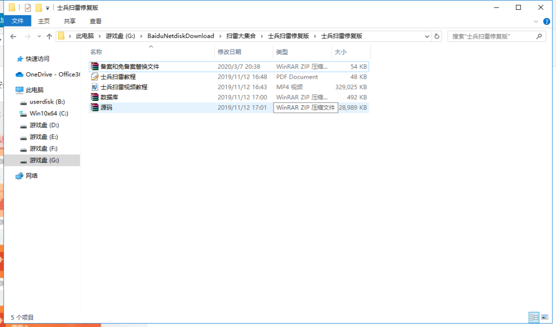
Task: Click 此电脑 in address breadcrumb
Action: (x=85, y=36)
